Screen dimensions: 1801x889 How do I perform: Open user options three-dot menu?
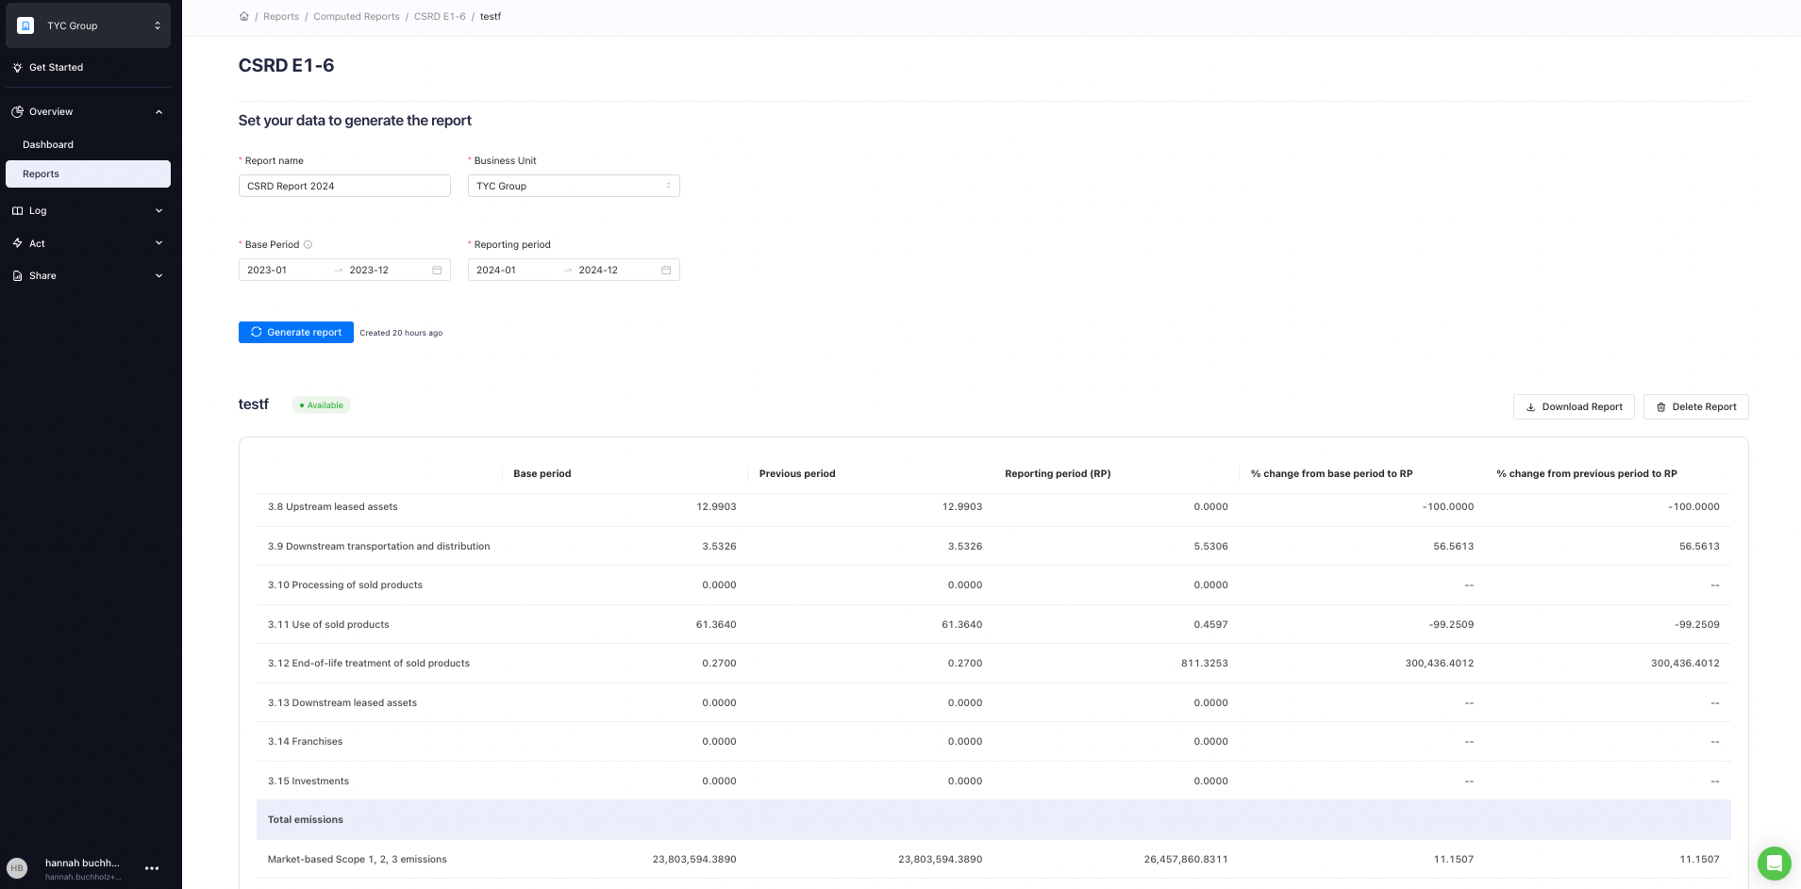[152, 868]
